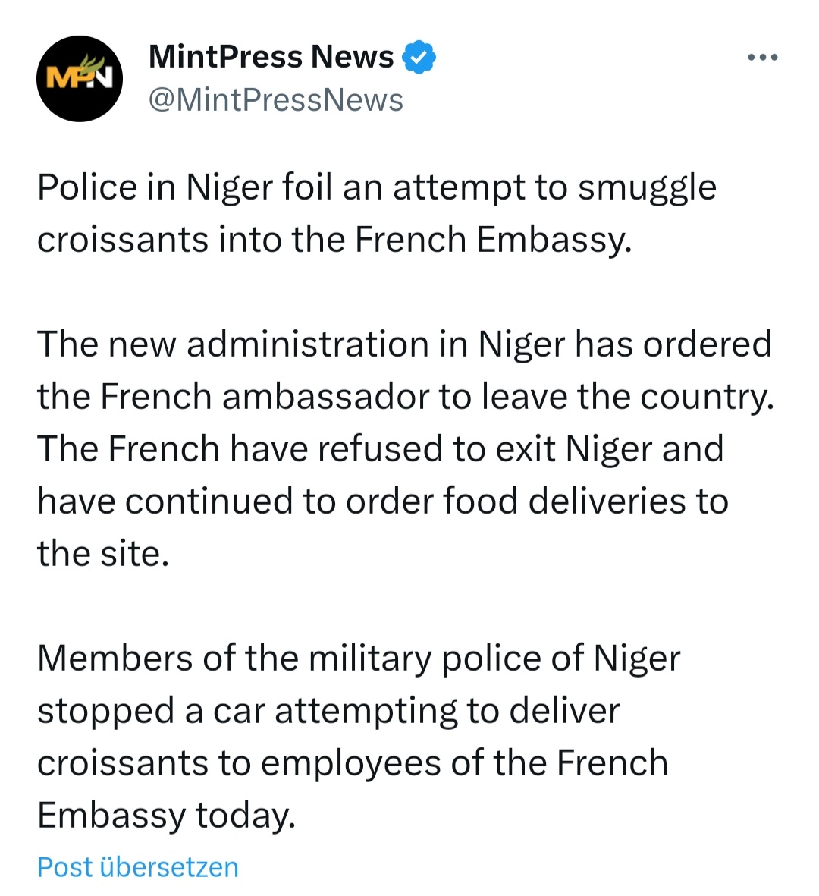This screenshot has width=819, height=896.
Task: Open the MintPress News display name
Action: 271,57
